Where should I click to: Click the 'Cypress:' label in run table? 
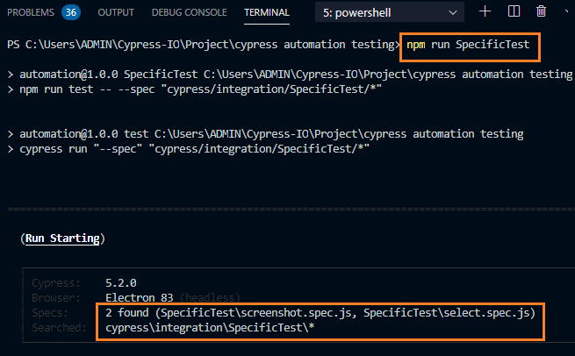[55, 282]
